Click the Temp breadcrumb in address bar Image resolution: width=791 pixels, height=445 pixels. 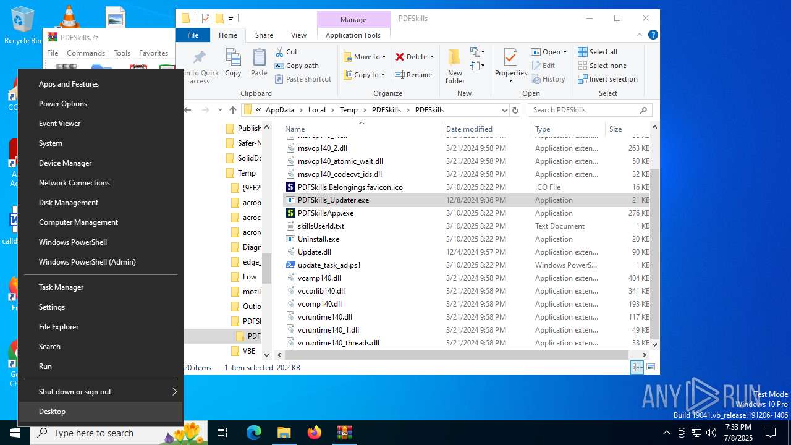[349, 110]
